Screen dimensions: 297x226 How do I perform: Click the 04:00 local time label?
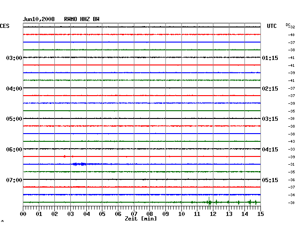14,89
